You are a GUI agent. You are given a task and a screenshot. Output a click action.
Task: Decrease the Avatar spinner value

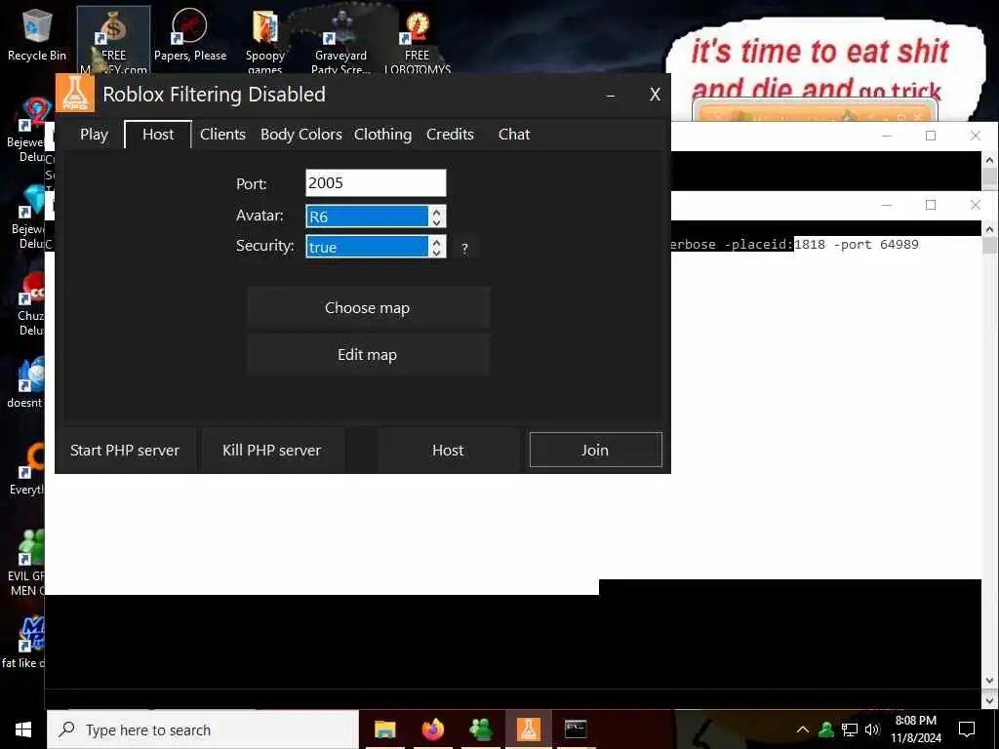[436, 222]
